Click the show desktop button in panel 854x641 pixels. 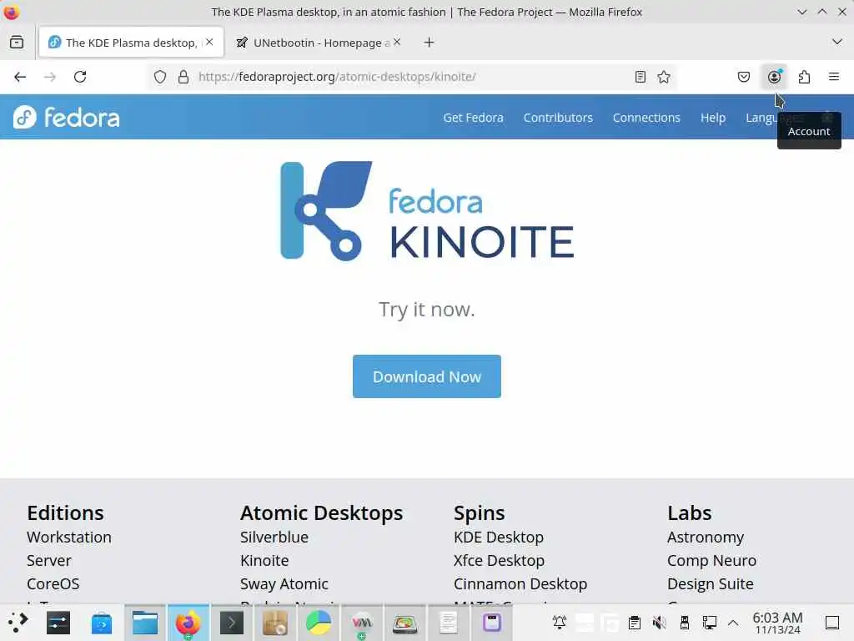832,622
